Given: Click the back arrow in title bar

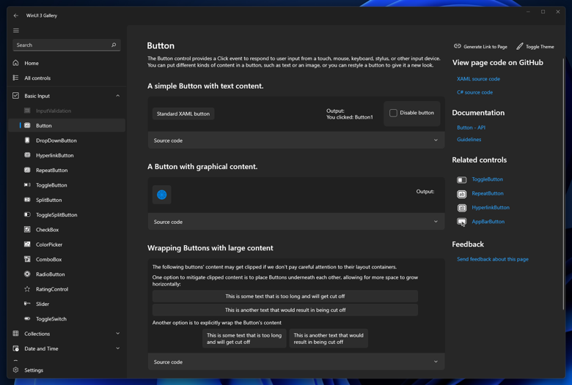Looking at the screenshot, I should coord(15,15).
